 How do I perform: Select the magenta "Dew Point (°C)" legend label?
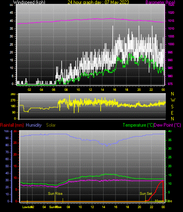[167, 125]
